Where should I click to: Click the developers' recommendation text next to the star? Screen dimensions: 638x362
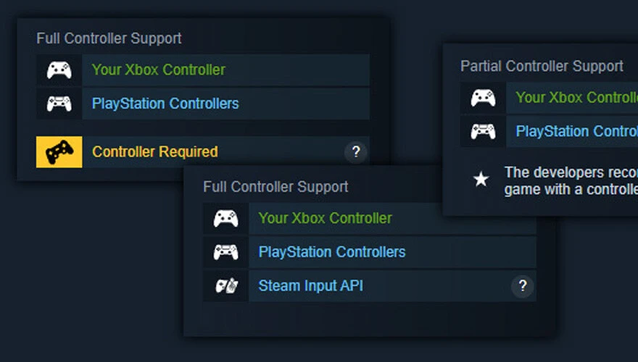[x=571, y=181]
